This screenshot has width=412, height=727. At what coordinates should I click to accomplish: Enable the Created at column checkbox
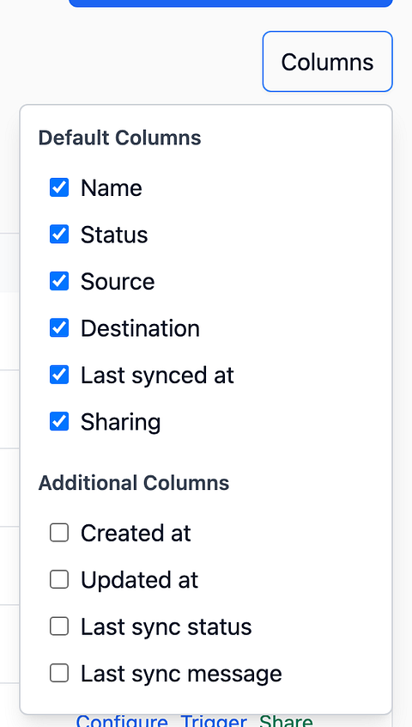(59, 533)
